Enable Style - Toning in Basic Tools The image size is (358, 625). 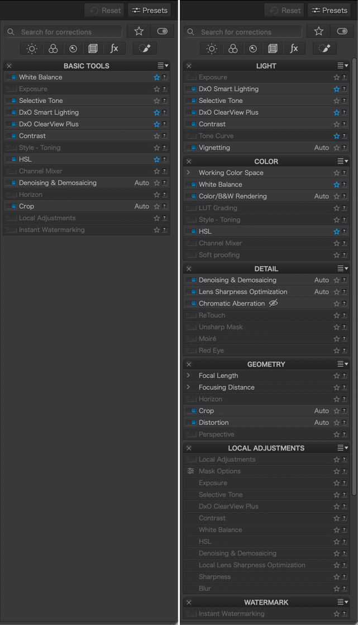(x=11, y=148)
